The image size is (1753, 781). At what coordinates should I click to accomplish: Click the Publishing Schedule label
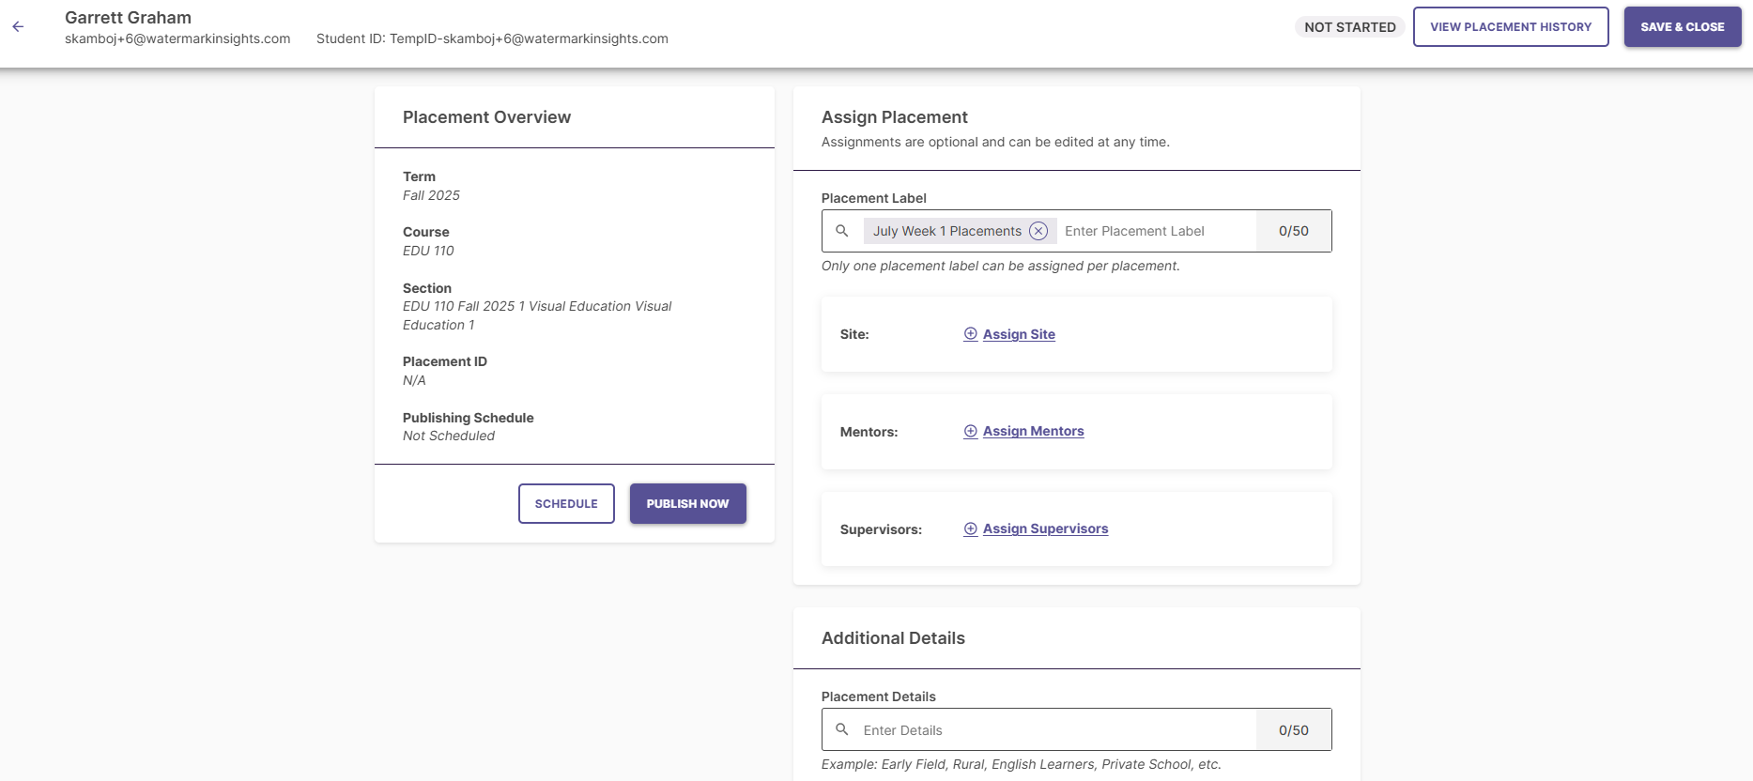pos(468,418)
